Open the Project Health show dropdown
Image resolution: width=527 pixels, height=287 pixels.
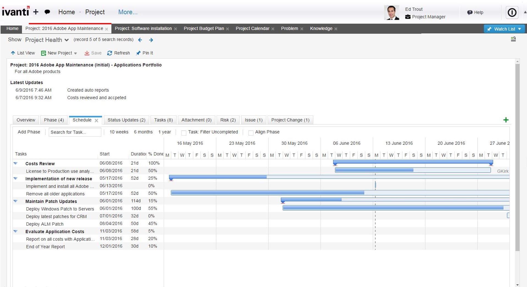pos(67,40)
